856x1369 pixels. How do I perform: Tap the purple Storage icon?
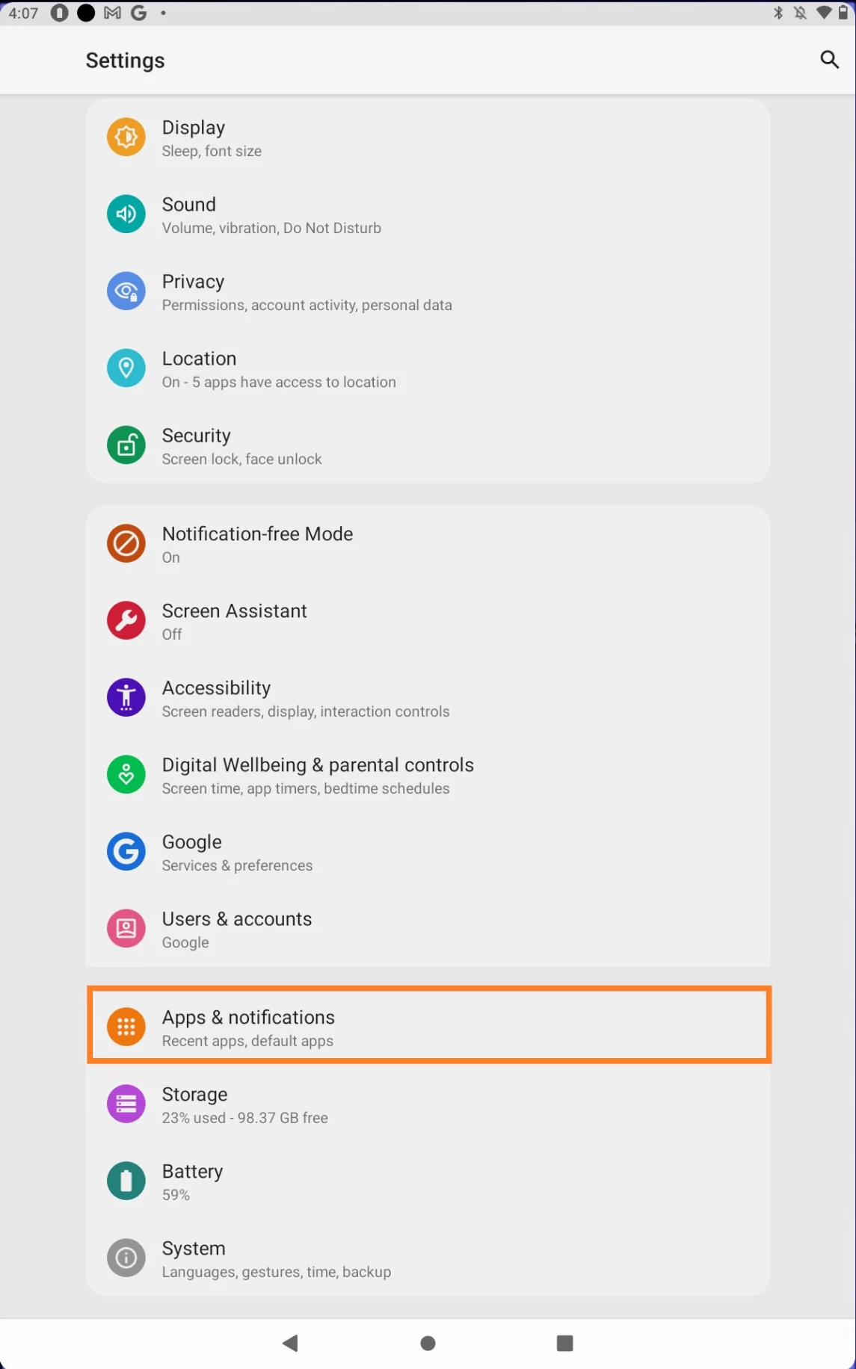click(x=126, y=1104)
